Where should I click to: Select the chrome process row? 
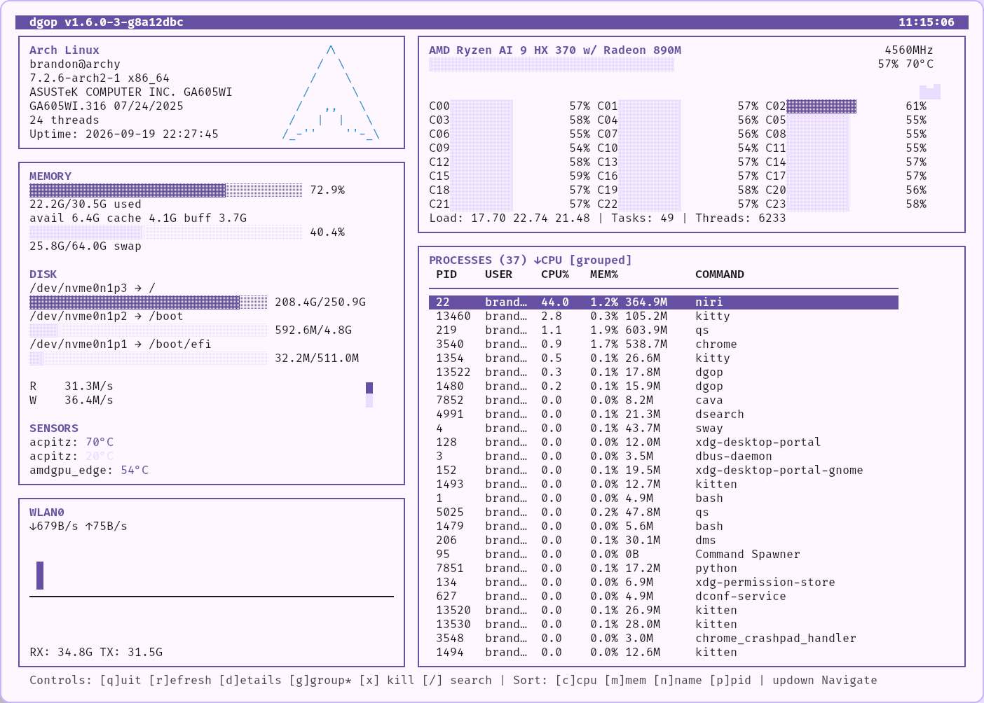click(664, 344)
